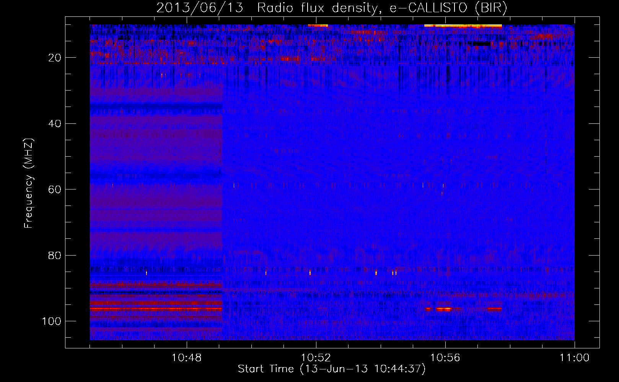Click the red emission band near 96 MHz on left
Image resolution: width=619 pixels, height=382 pixels.
(156, 309)
